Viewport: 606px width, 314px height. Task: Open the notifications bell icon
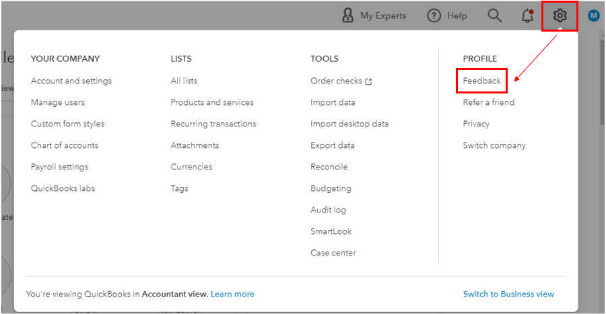pyautogui.click(x=527, y=16)
